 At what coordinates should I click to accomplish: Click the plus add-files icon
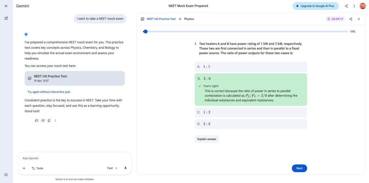point(24,168)
